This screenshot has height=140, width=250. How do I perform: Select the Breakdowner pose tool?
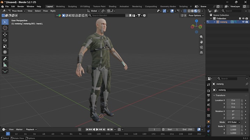tap(5, 71)
